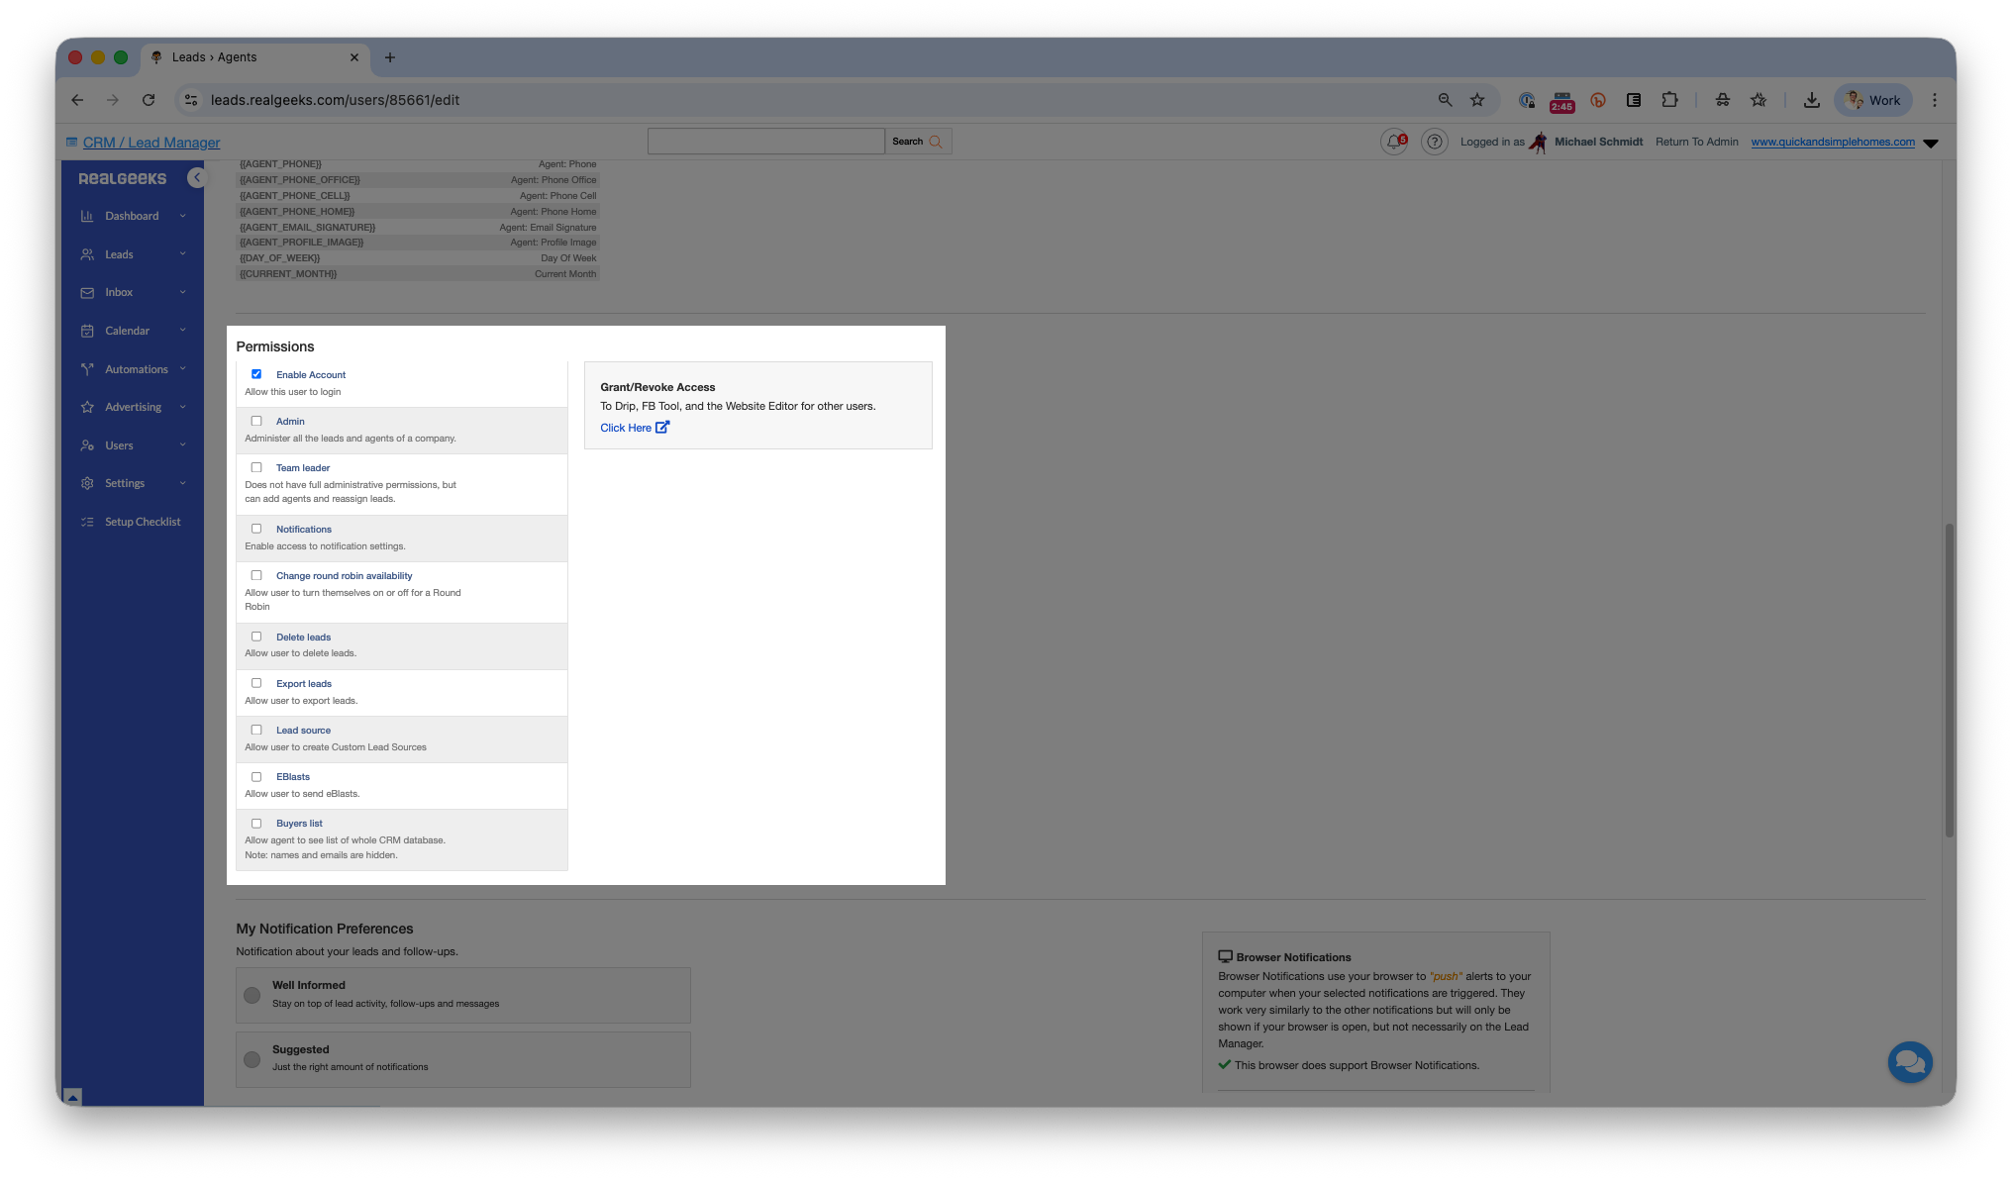
Task: Open the live chat bubble icon
Action: [x=1910, y=1062]
